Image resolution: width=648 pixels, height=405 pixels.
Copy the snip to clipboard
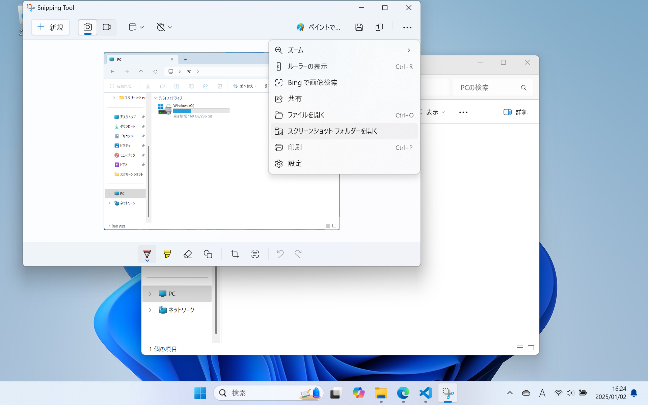[379, 27]
